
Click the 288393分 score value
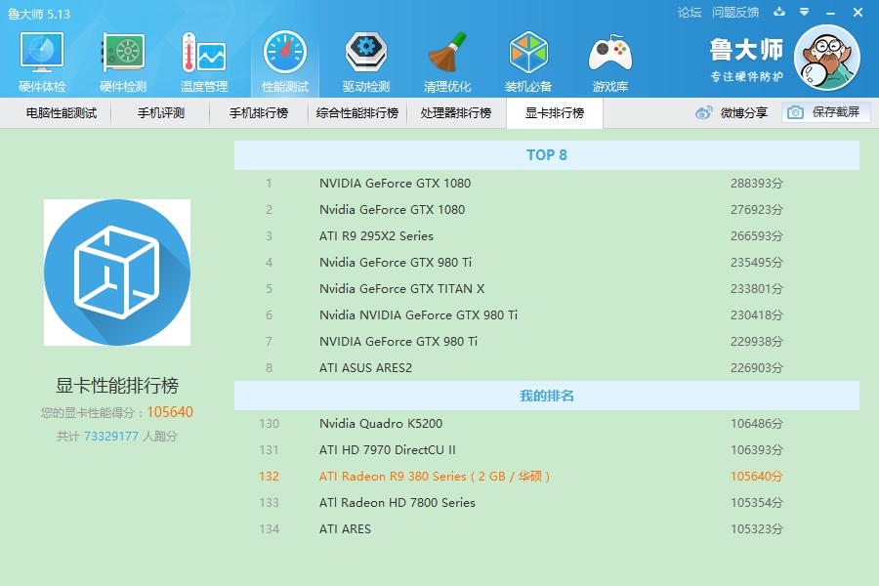756,184
